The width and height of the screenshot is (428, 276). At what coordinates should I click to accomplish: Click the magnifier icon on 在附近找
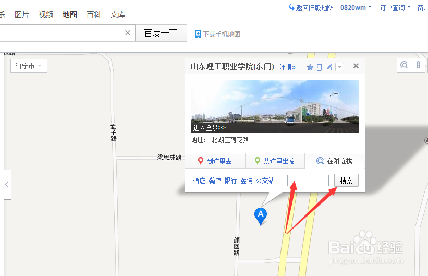tap(320, 161)
